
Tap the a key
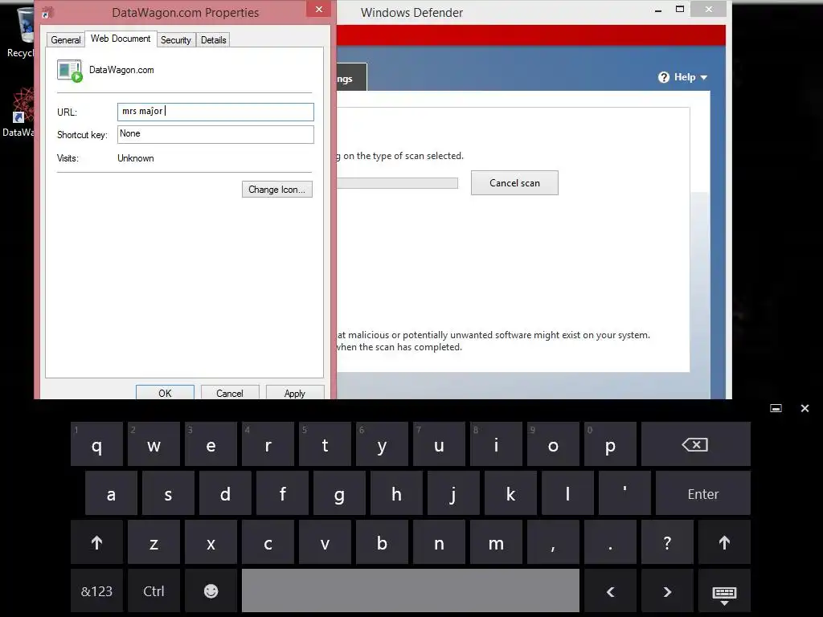pyautogui.click(x=111, y=494)
